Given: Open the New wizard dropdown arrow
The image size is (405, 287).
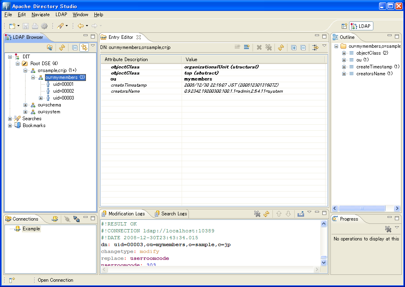Looking at the screenshot, I should [18, 26].
